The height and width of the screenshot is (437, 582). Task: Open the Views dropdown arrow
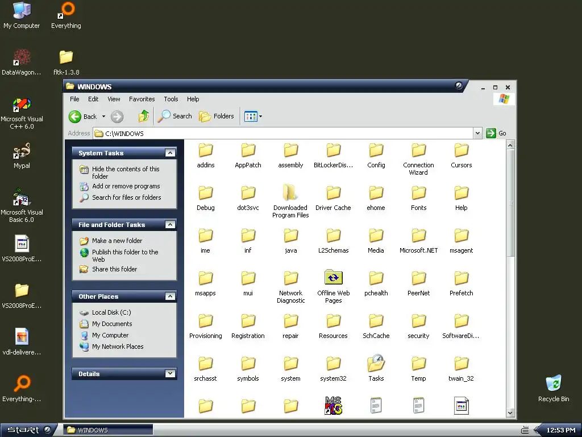pyautogui.click(x=260, y=116)
